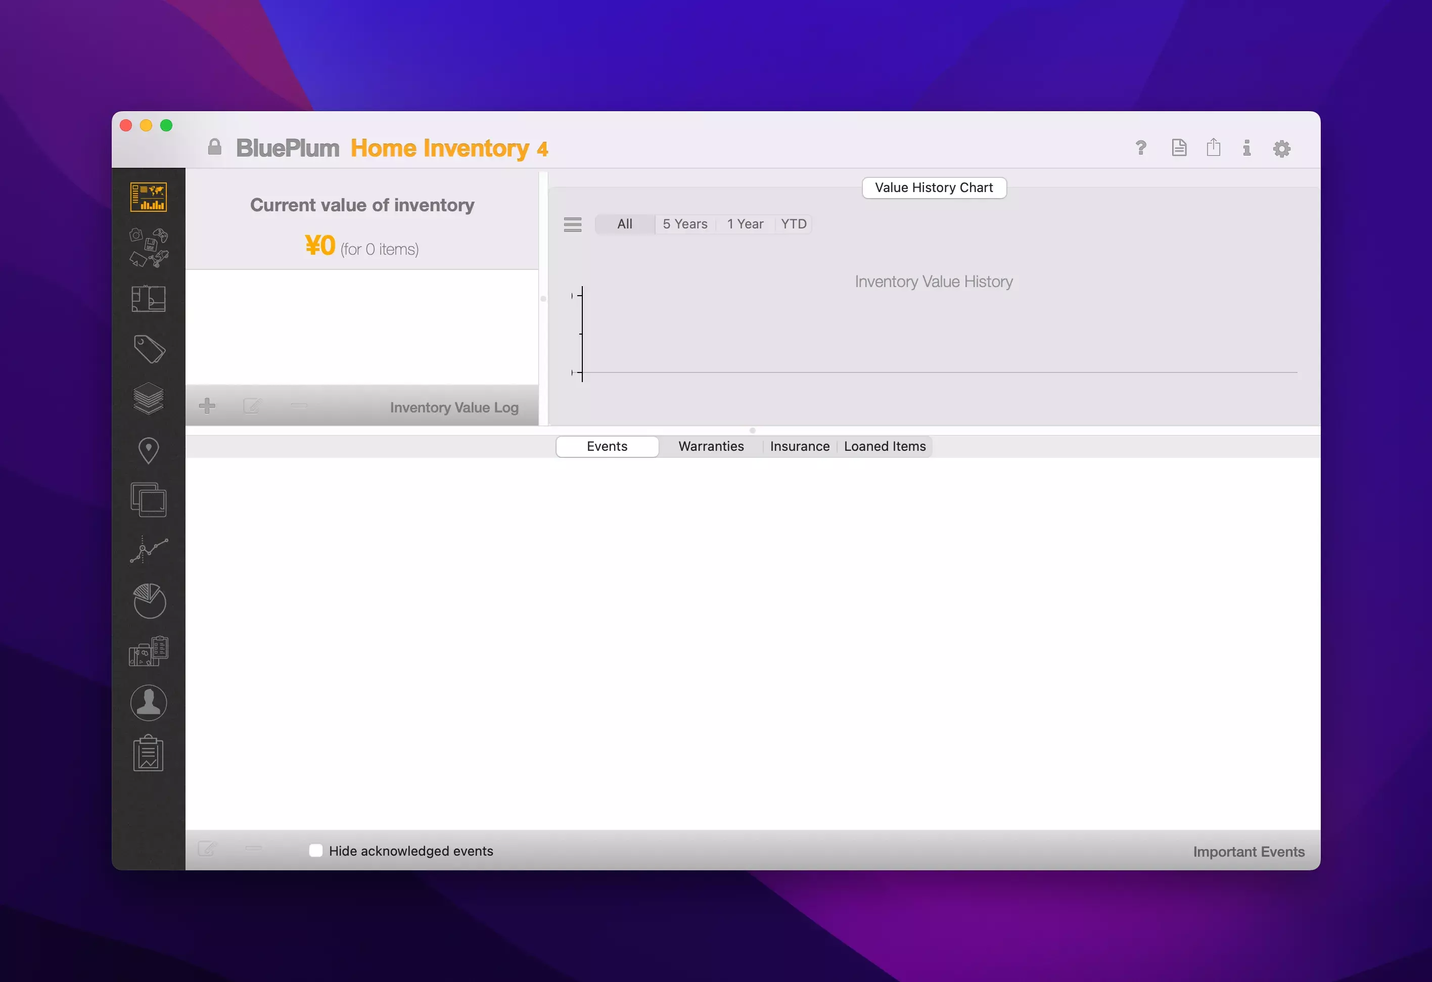
Task: Open the line graph trends icon
Action: (x=149, y=549)
